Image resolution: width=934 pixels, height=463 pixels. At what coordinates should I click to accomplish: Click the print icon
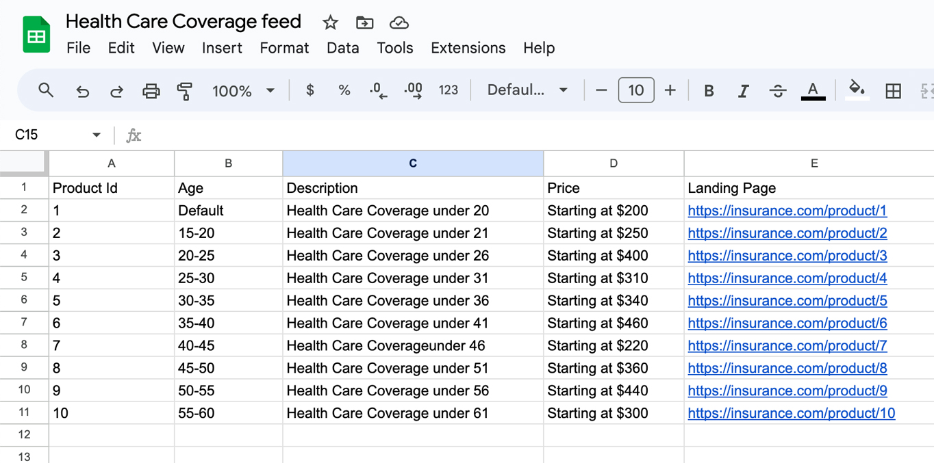(x=151, y=91)
